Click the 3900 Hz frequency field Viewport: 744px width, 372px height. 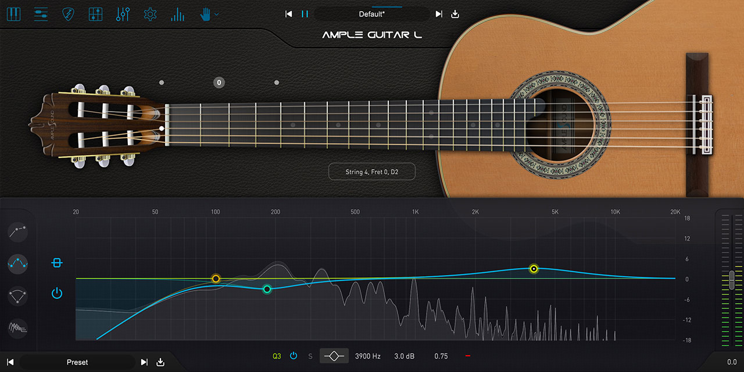(368, 356)
